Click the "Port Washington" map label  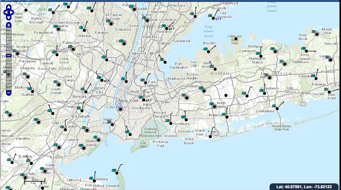pos(178,66)
